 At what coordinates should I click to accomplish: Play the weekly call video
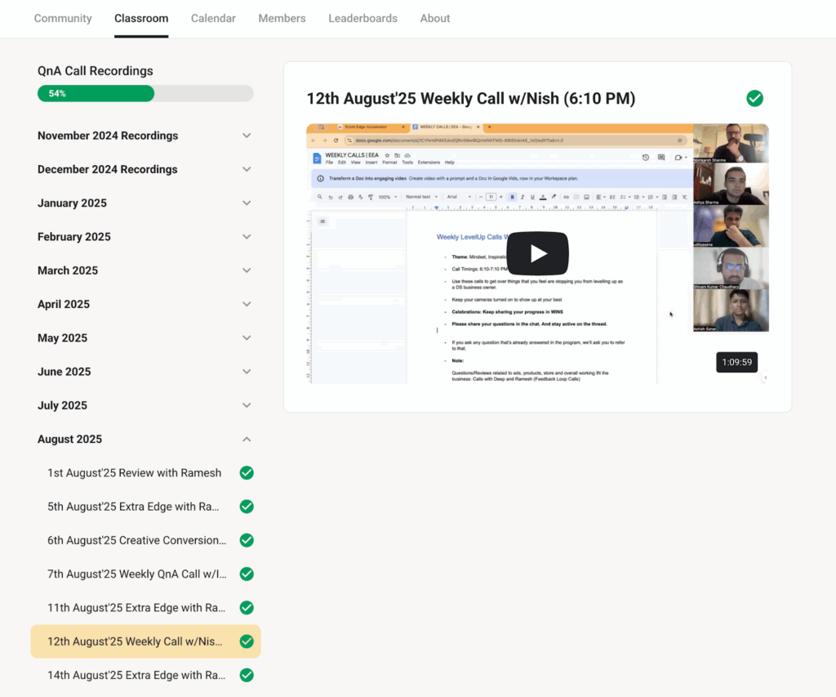click(537, 253)
